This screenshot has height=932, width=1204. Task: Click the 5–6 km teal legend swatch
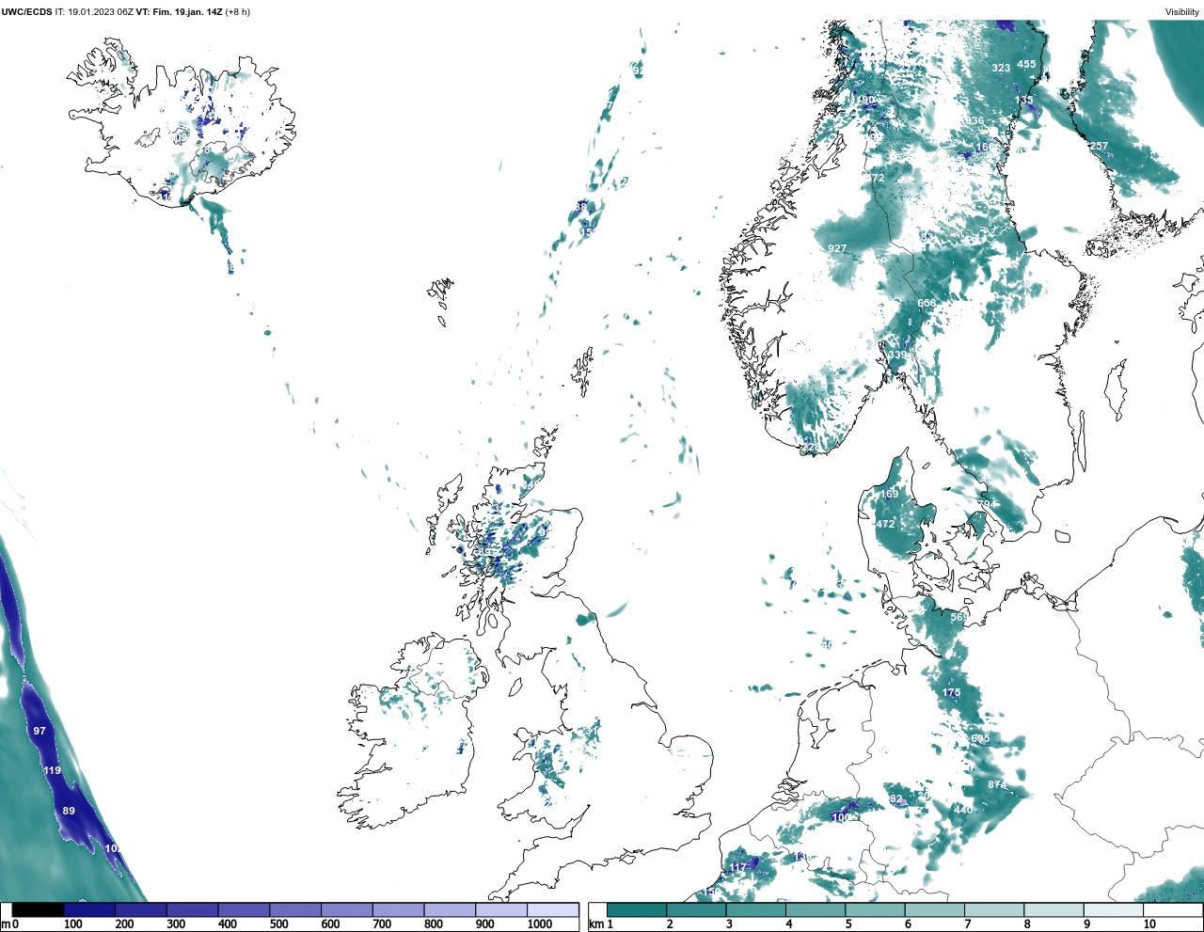click(875, 910)
